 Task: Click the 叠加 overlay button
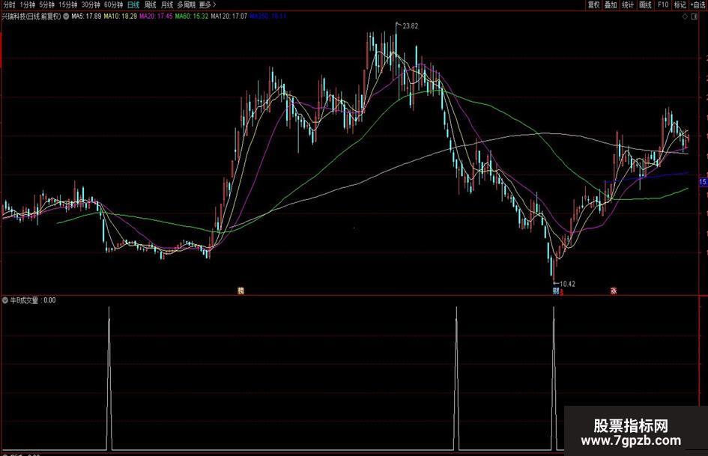(611, 5)
